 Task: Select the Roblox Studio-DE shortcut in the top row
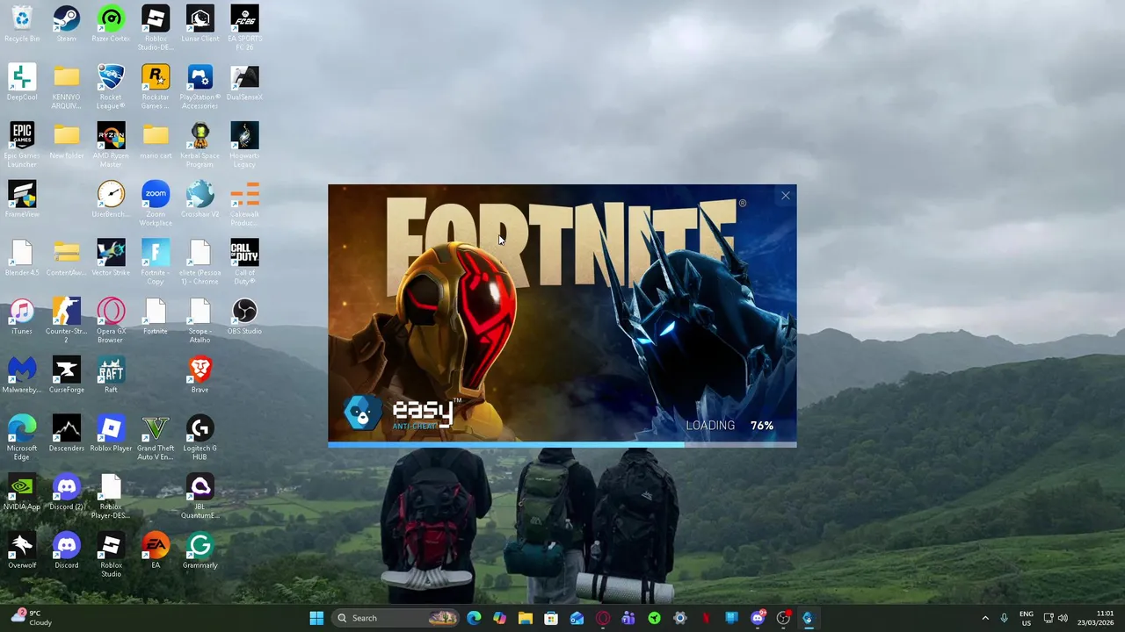point(156,28)
